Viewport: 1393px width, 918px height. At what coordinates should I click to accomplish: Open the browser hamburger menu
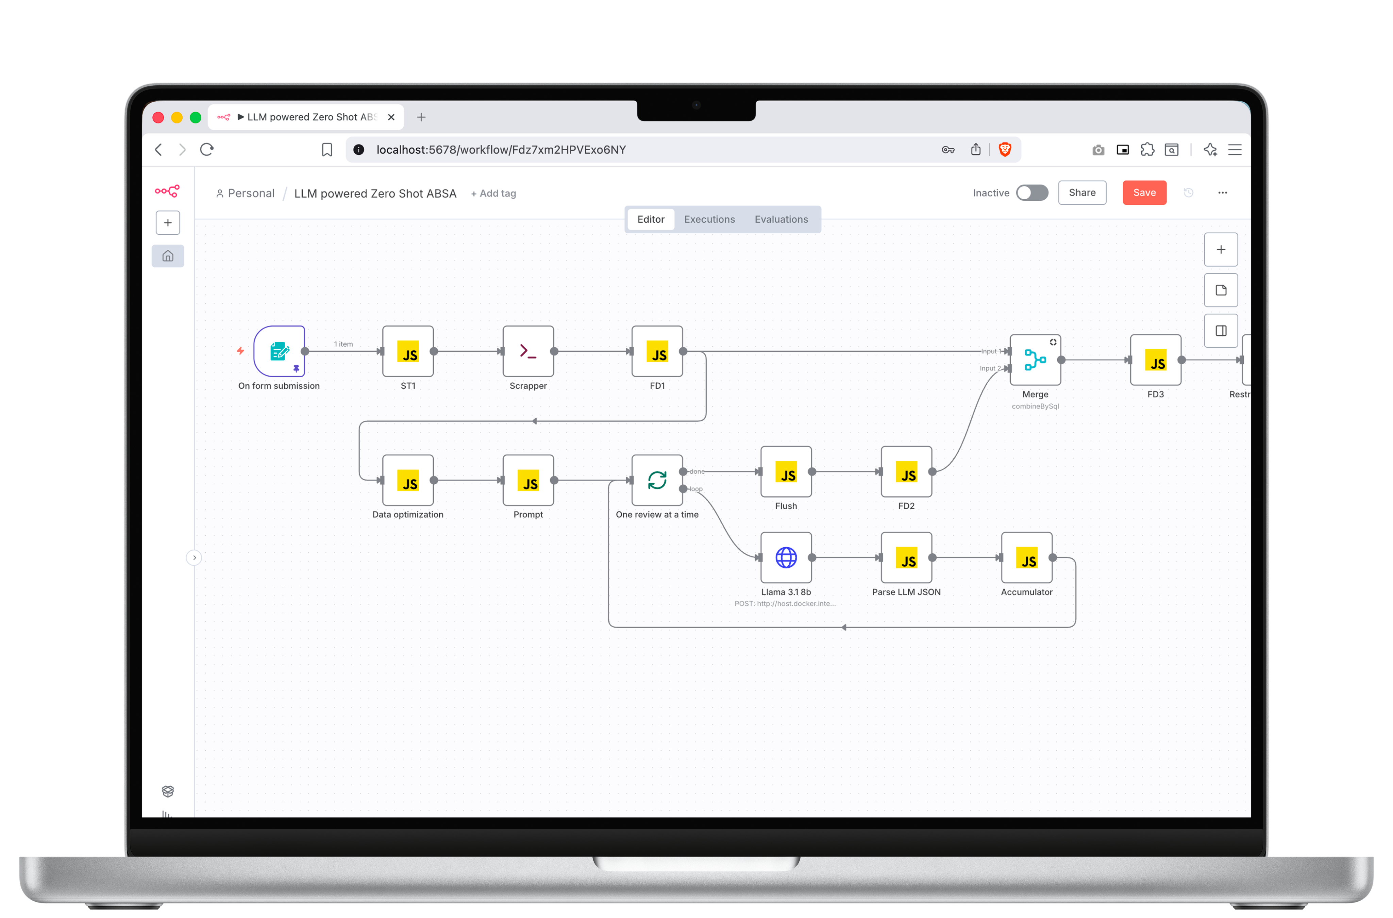tap(1235, 150)
